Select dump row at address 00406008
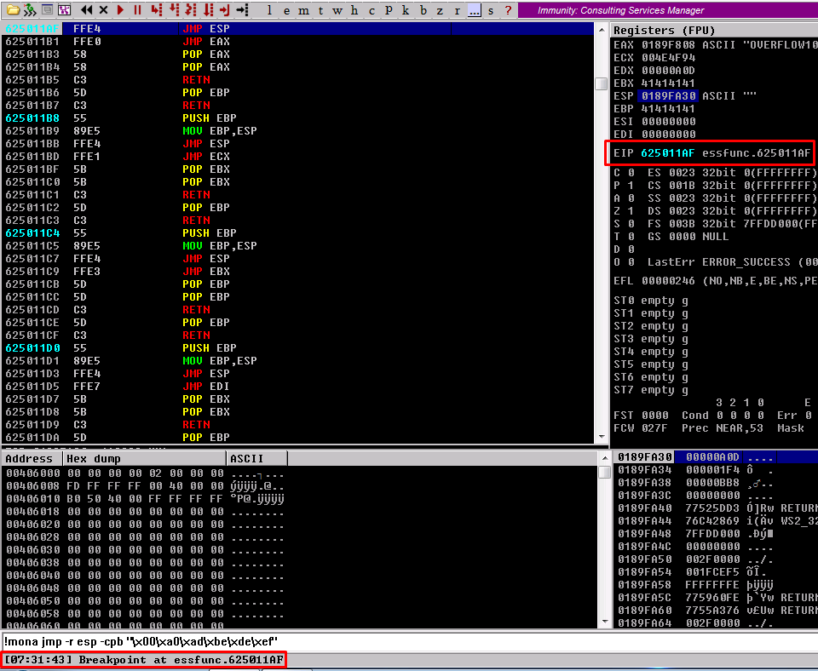The height and width of the screenshot is (671, 818). pos(300,486)
